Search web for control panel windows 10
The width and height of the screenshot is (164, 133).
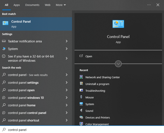pos(36,98)
